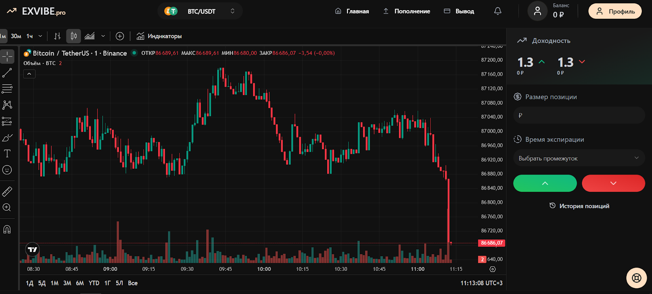The image size is (652, 294).
Task: Select the trend line drawing tool
Action: (x=7, y=73)
